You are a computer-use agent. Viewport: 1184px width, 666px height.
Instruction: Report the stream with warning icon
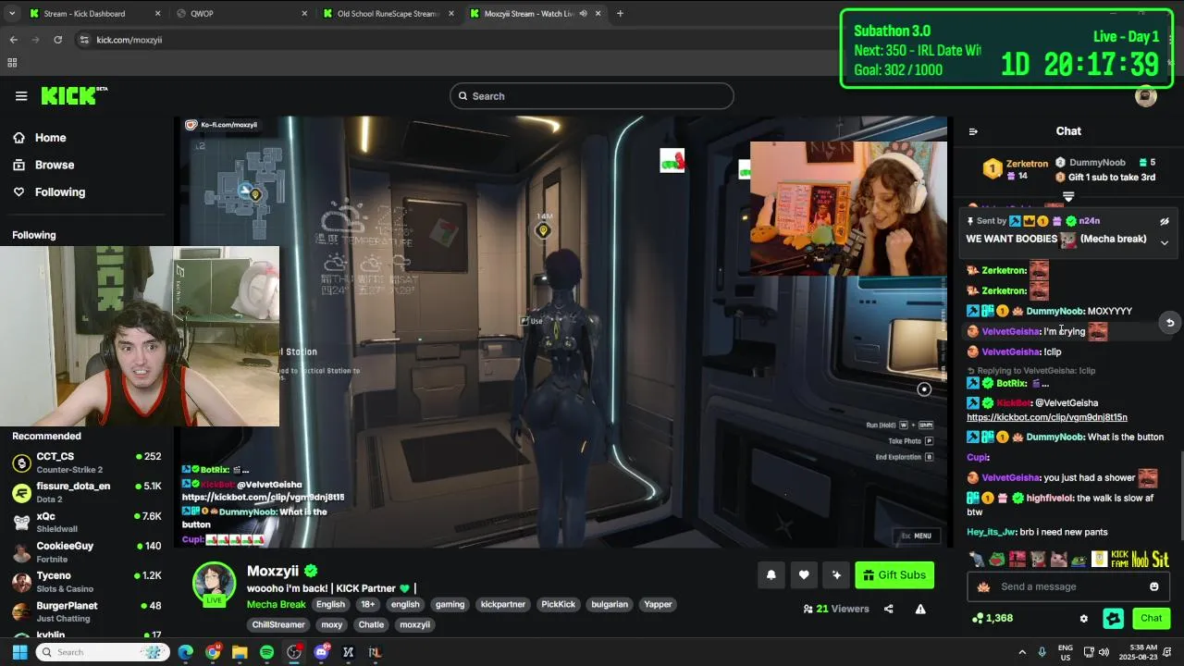(x=920, y=609)
